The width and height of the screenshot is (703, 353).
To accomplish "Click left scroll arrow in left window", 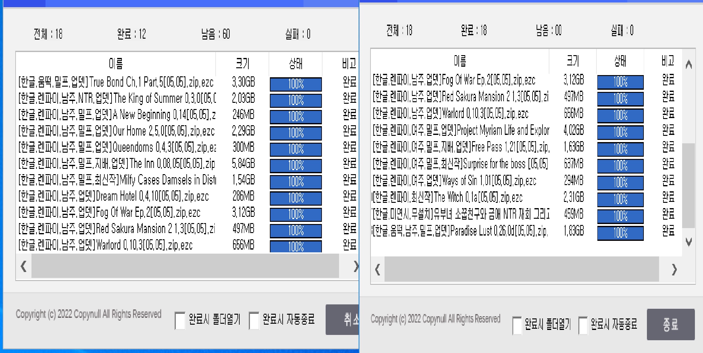I will [x=24, y=266].
